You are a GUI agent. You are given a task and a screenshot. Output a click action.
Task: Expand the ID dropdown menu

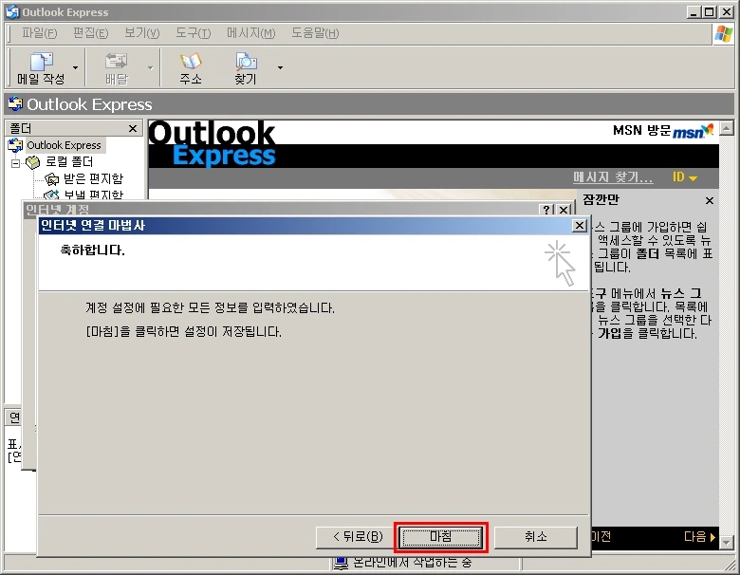pos(685,177)
